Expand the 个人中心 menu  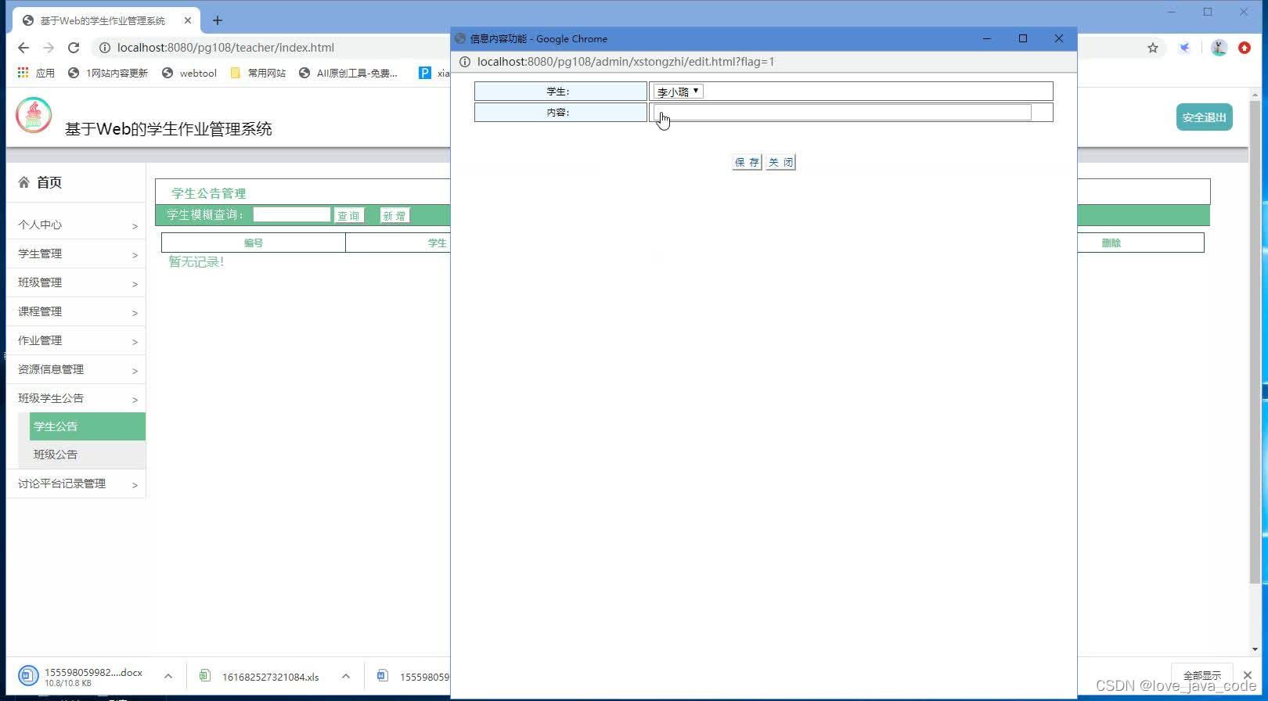76,225
